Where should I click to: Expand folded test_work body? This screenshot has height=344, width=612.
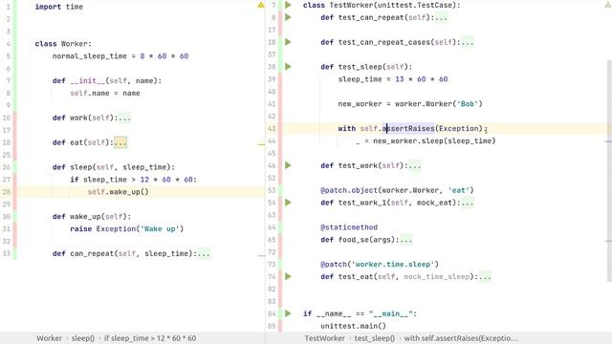[415, 165]
